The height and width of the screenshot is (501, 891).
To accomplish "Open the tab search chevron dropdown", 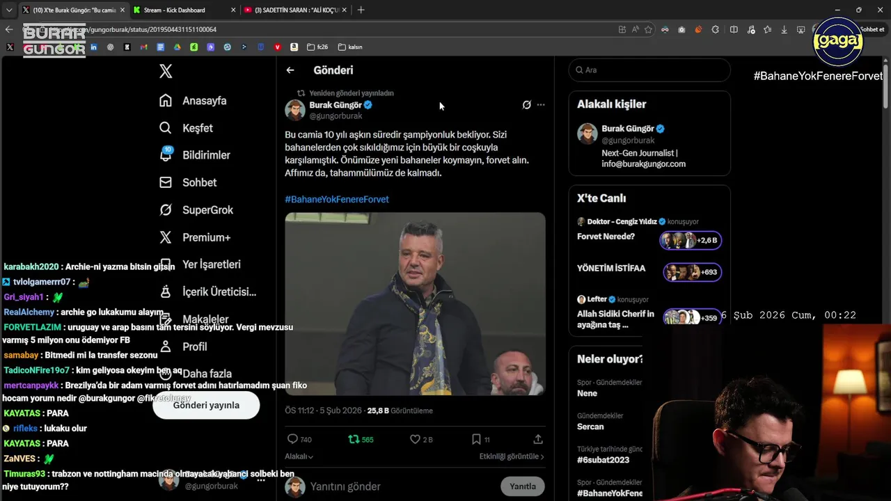I will coord(9,10).
